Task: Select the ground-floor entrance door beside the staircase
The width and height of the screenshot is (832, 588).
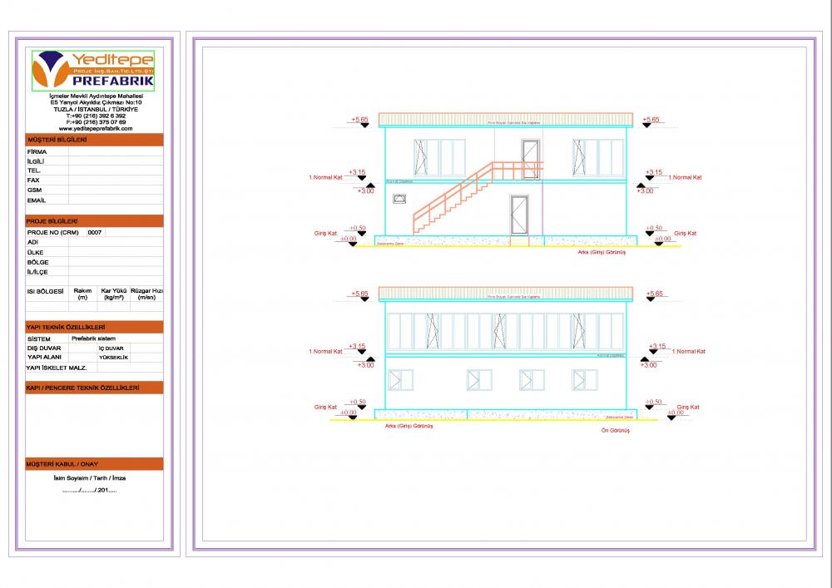Action: [519, 215]
